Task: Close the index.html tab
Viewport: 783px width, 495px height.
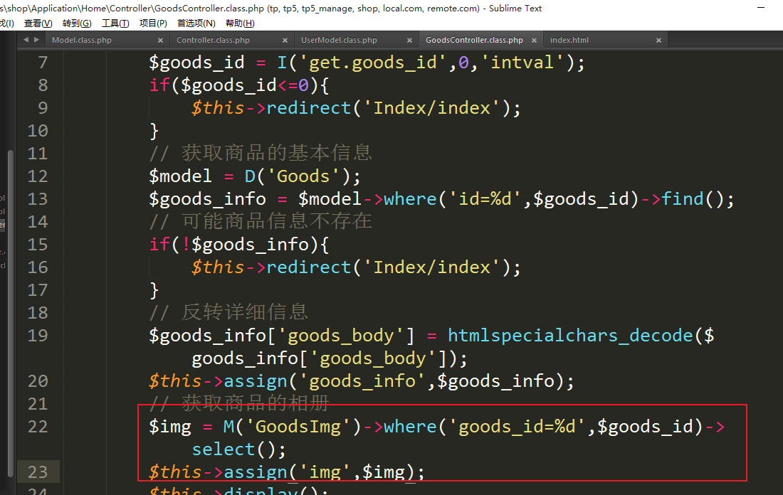Action: [x=659, y=41]
